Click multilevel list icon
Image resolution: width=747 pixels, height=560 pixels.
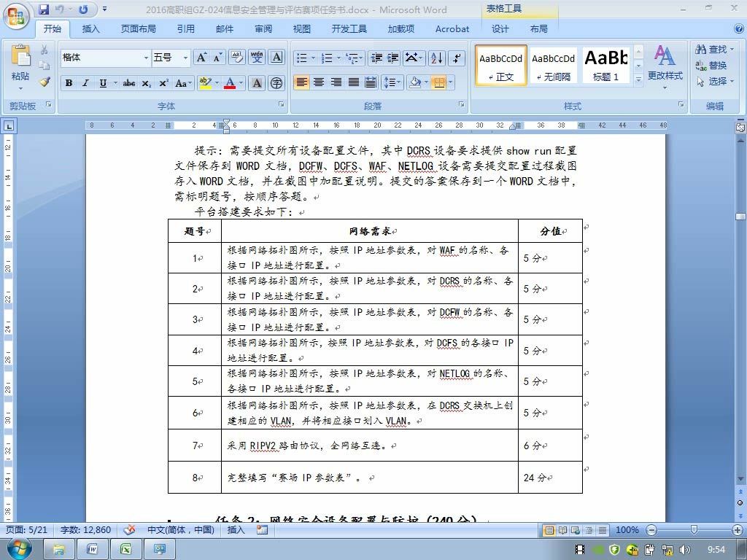353,58
